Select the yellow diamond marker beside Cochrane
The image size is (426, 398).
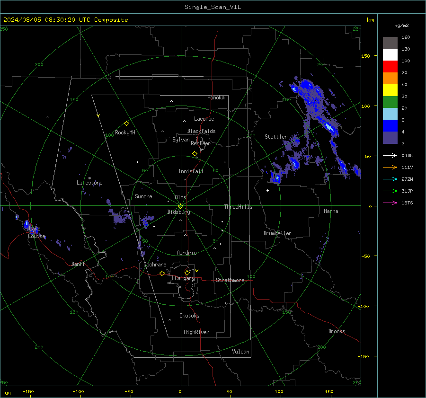pyautogui.click(x=162, y=274)
